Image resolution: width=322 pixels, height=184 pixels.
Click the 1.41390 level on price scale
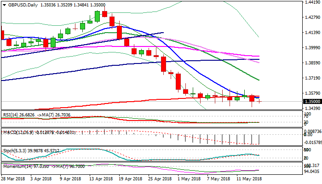pos(312,33)
